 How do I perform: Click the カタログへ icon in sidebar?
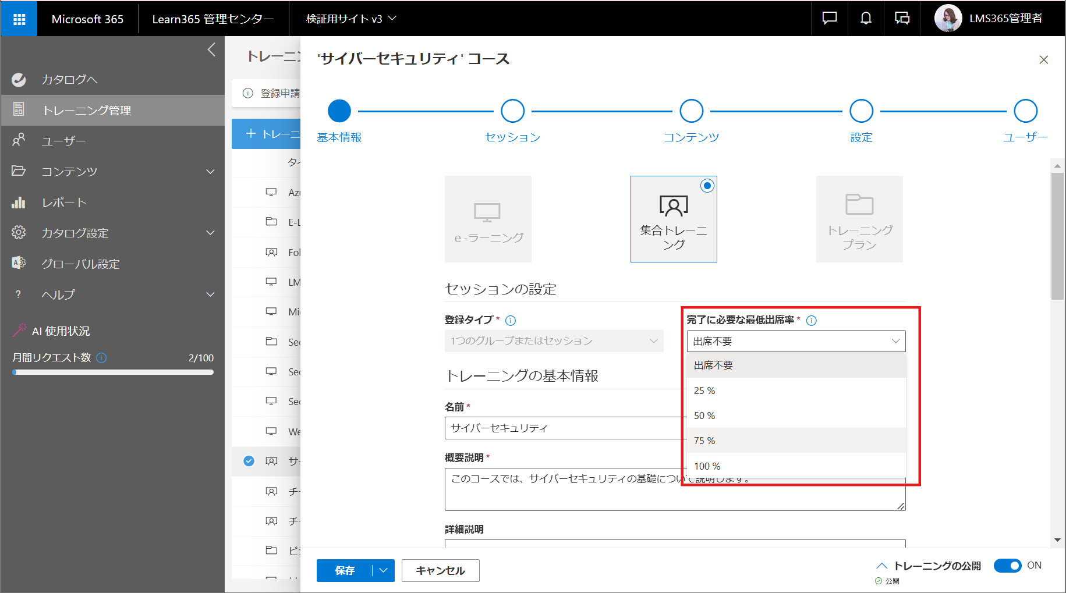[19, 80]
